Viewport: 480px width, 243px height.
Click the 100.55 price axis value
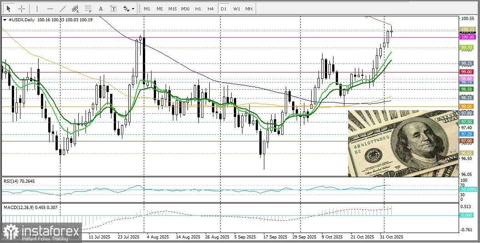467,19
